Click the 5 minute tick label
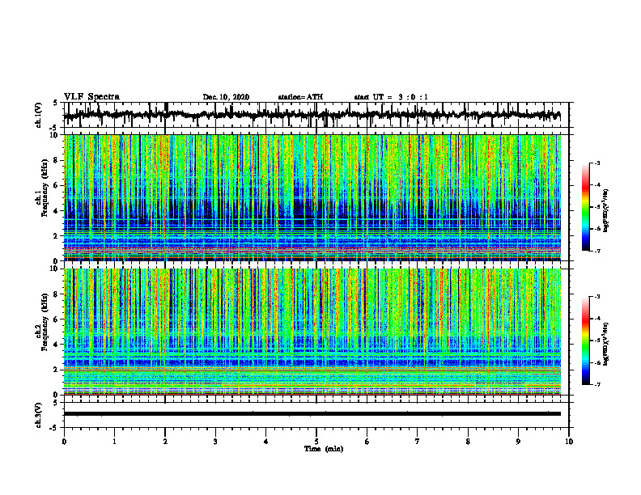This screenshot has height=495, width=641. (316, 442)
